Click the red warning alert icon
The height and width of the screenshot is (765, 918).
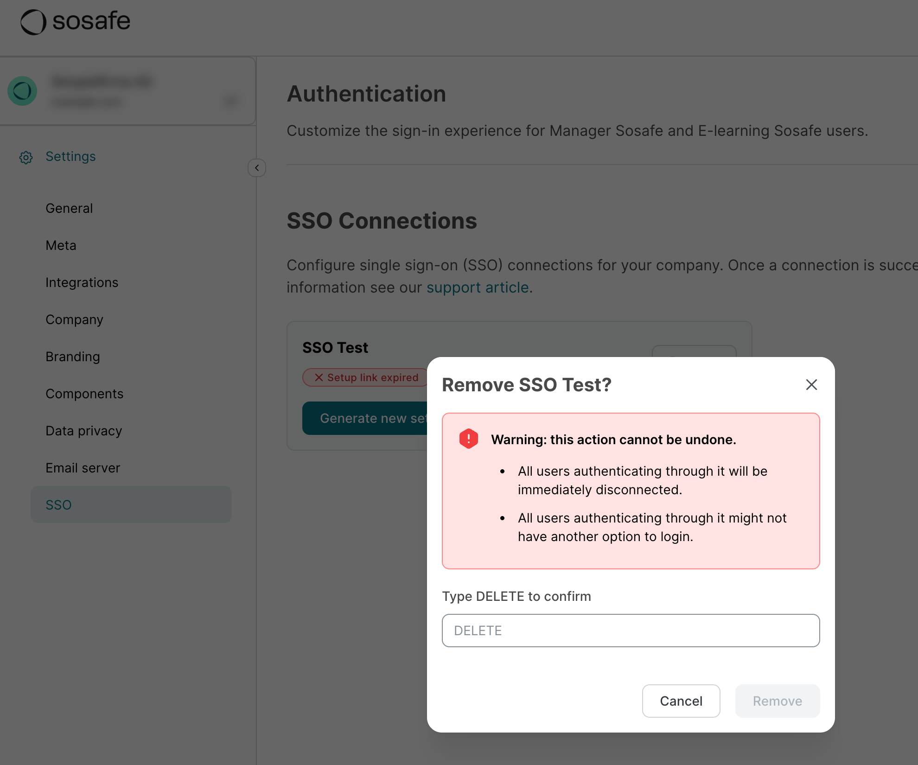click(x=468, y=439)
